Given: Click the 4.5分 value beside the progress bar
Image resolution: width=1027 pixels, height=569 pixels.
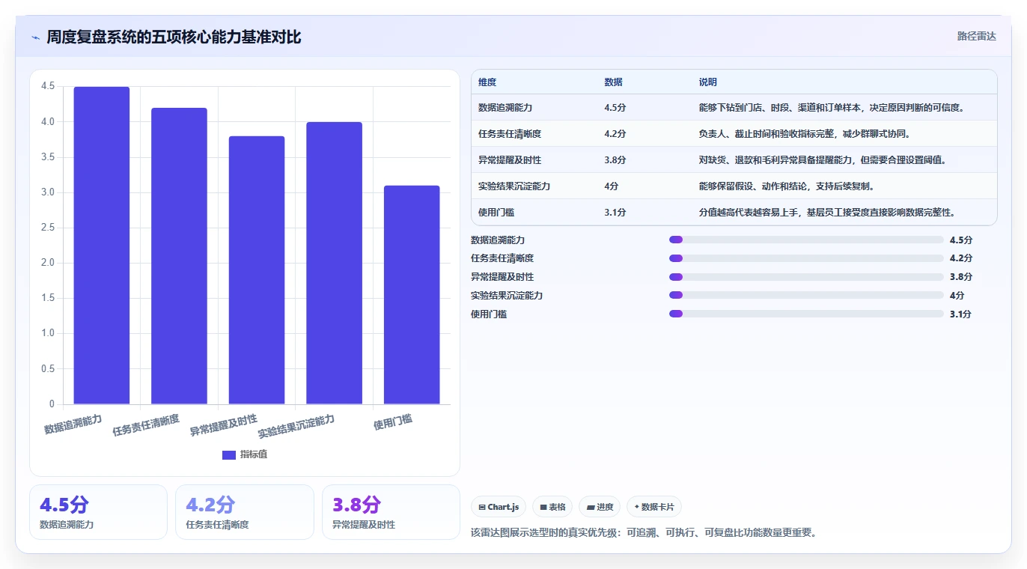Looking at the screenshot, I should click(961, 240).
